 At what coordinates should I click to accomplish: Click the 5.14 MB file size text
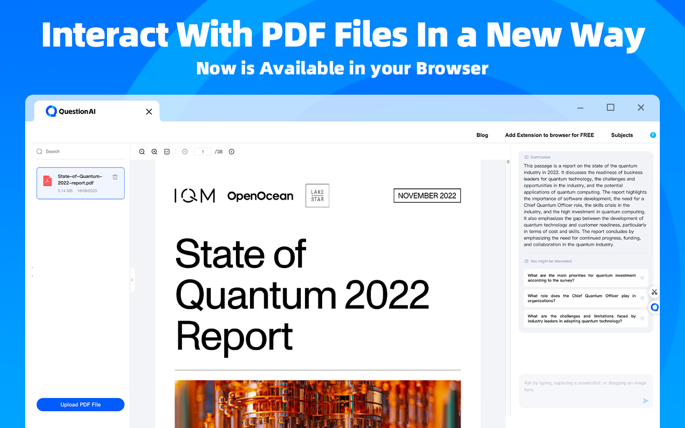tap(65, 191)
